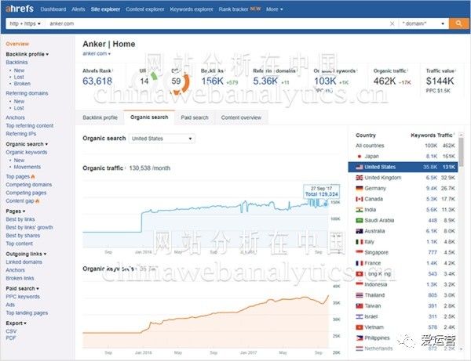Open Best by shares link
The image size is (471, 361).
click(23, 236)
